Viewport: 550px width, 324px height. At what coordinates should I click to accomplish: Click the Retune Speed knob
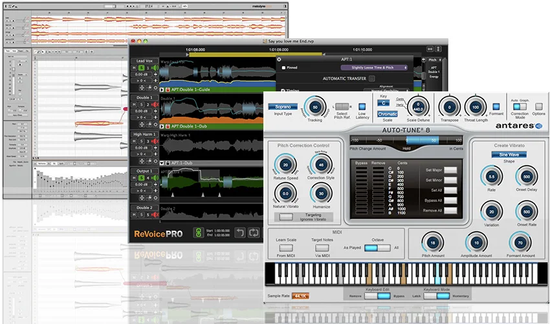click(285, 165)
